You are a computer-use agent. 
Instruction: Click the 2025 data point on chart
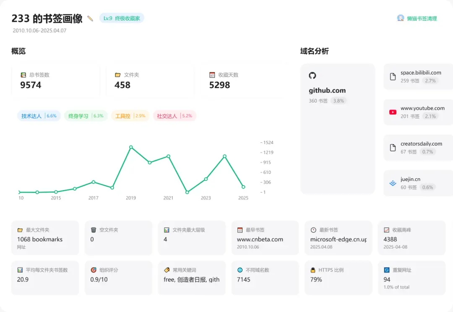coord(243,187)
